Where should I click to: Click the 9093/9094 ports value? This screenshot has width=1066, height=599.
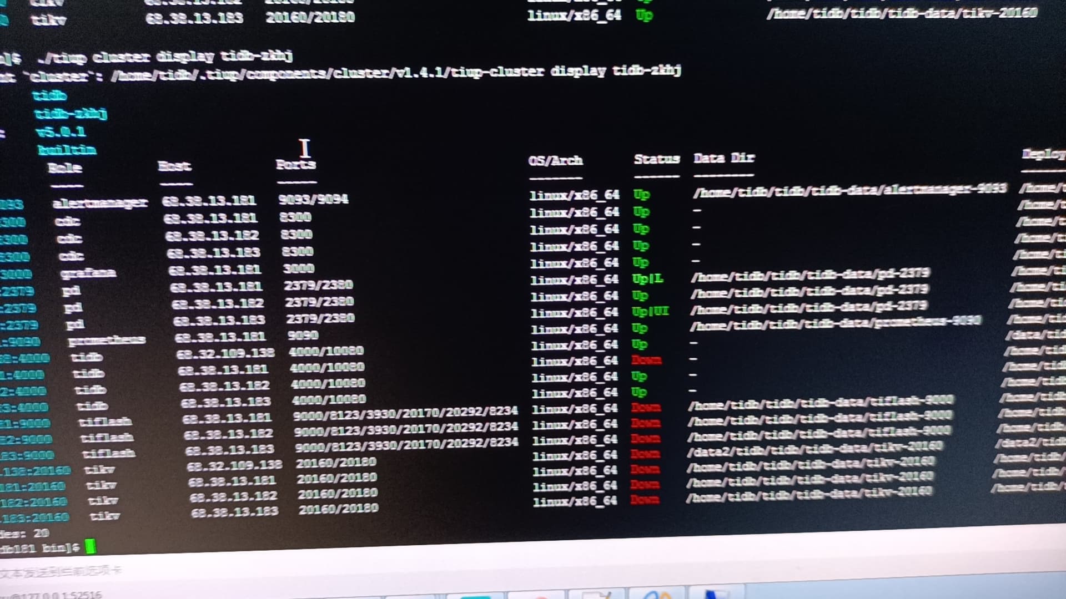pos(313,199)
